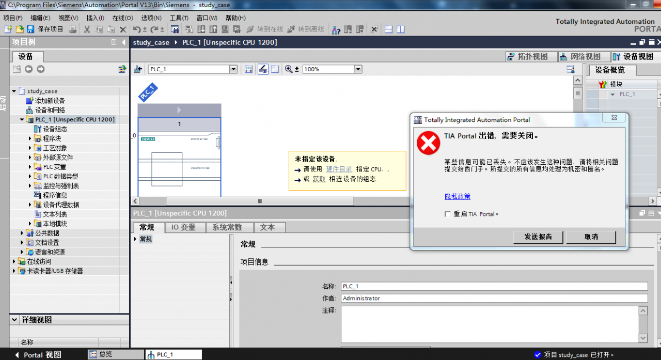
Task: Click the 获取 link in hint box
Action: pos(319,179)
